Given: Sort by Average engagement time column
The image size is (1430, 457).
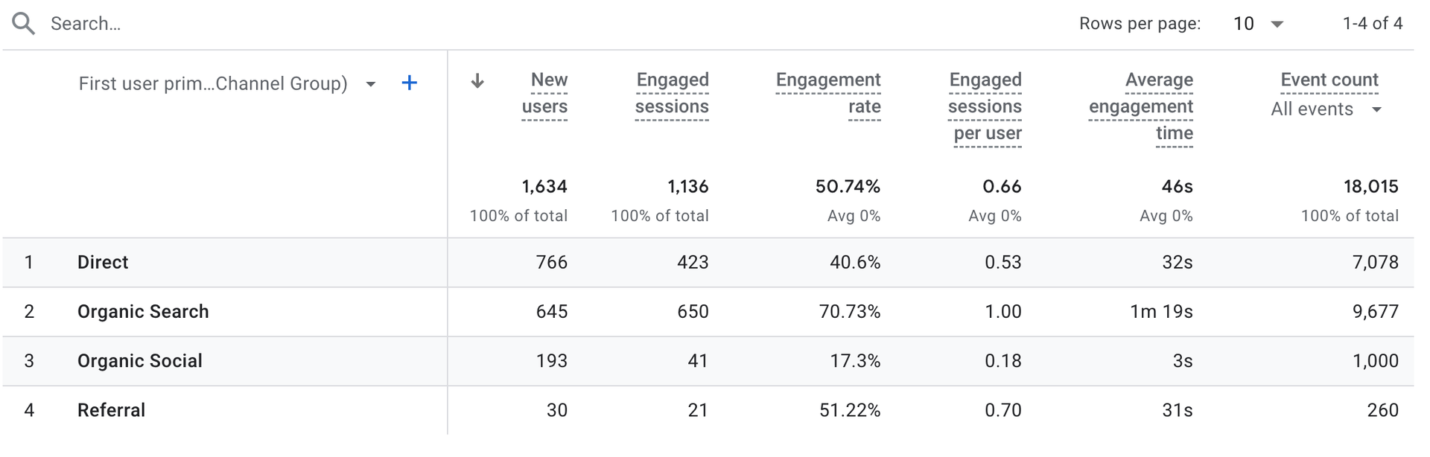Looking at the screenshot, I should [1142, 106].
